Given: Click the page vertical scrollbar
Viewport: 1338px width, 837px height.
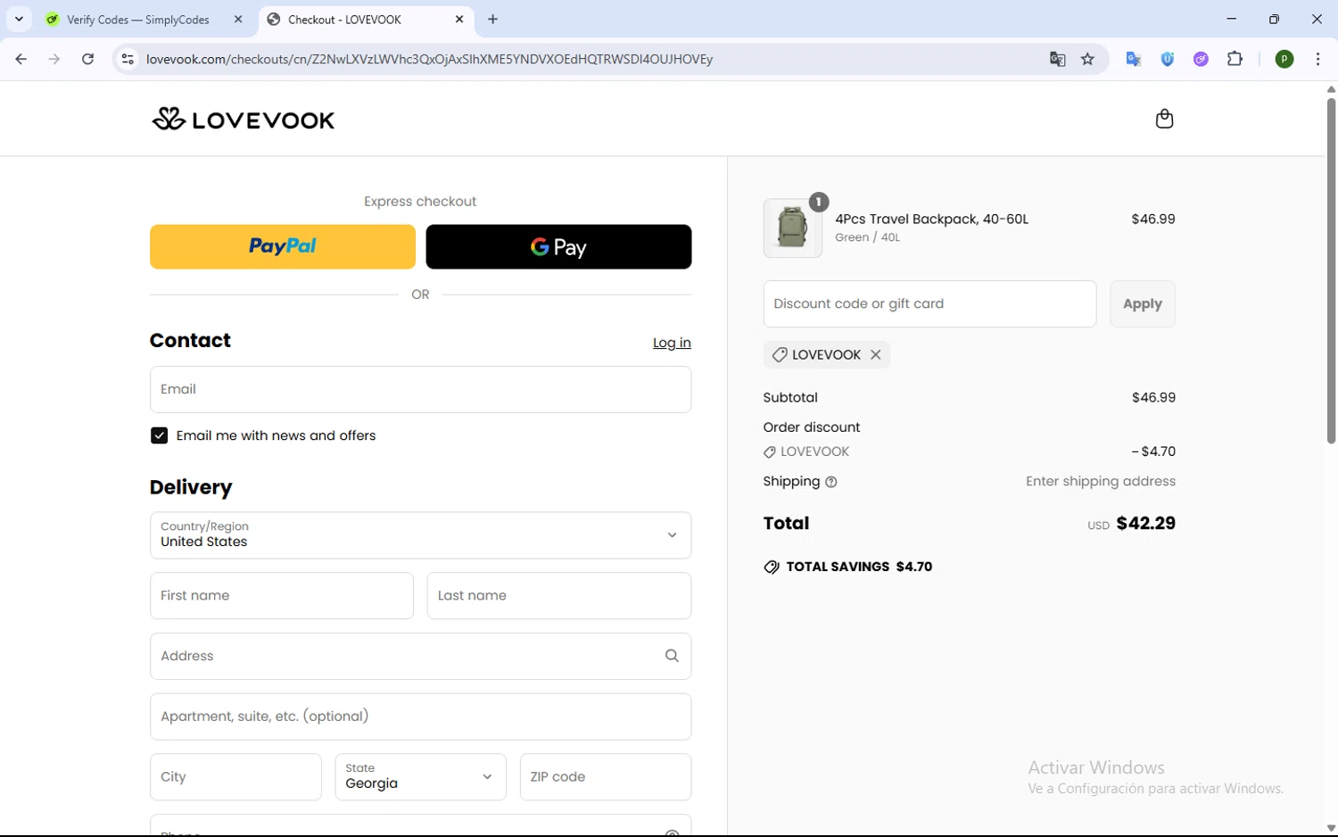Looking at the screenshot, I should [x=1331, y=271].
